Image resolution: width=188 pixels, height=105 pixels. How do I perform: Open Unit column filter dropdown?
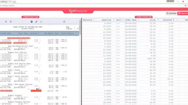coord(122,20)
